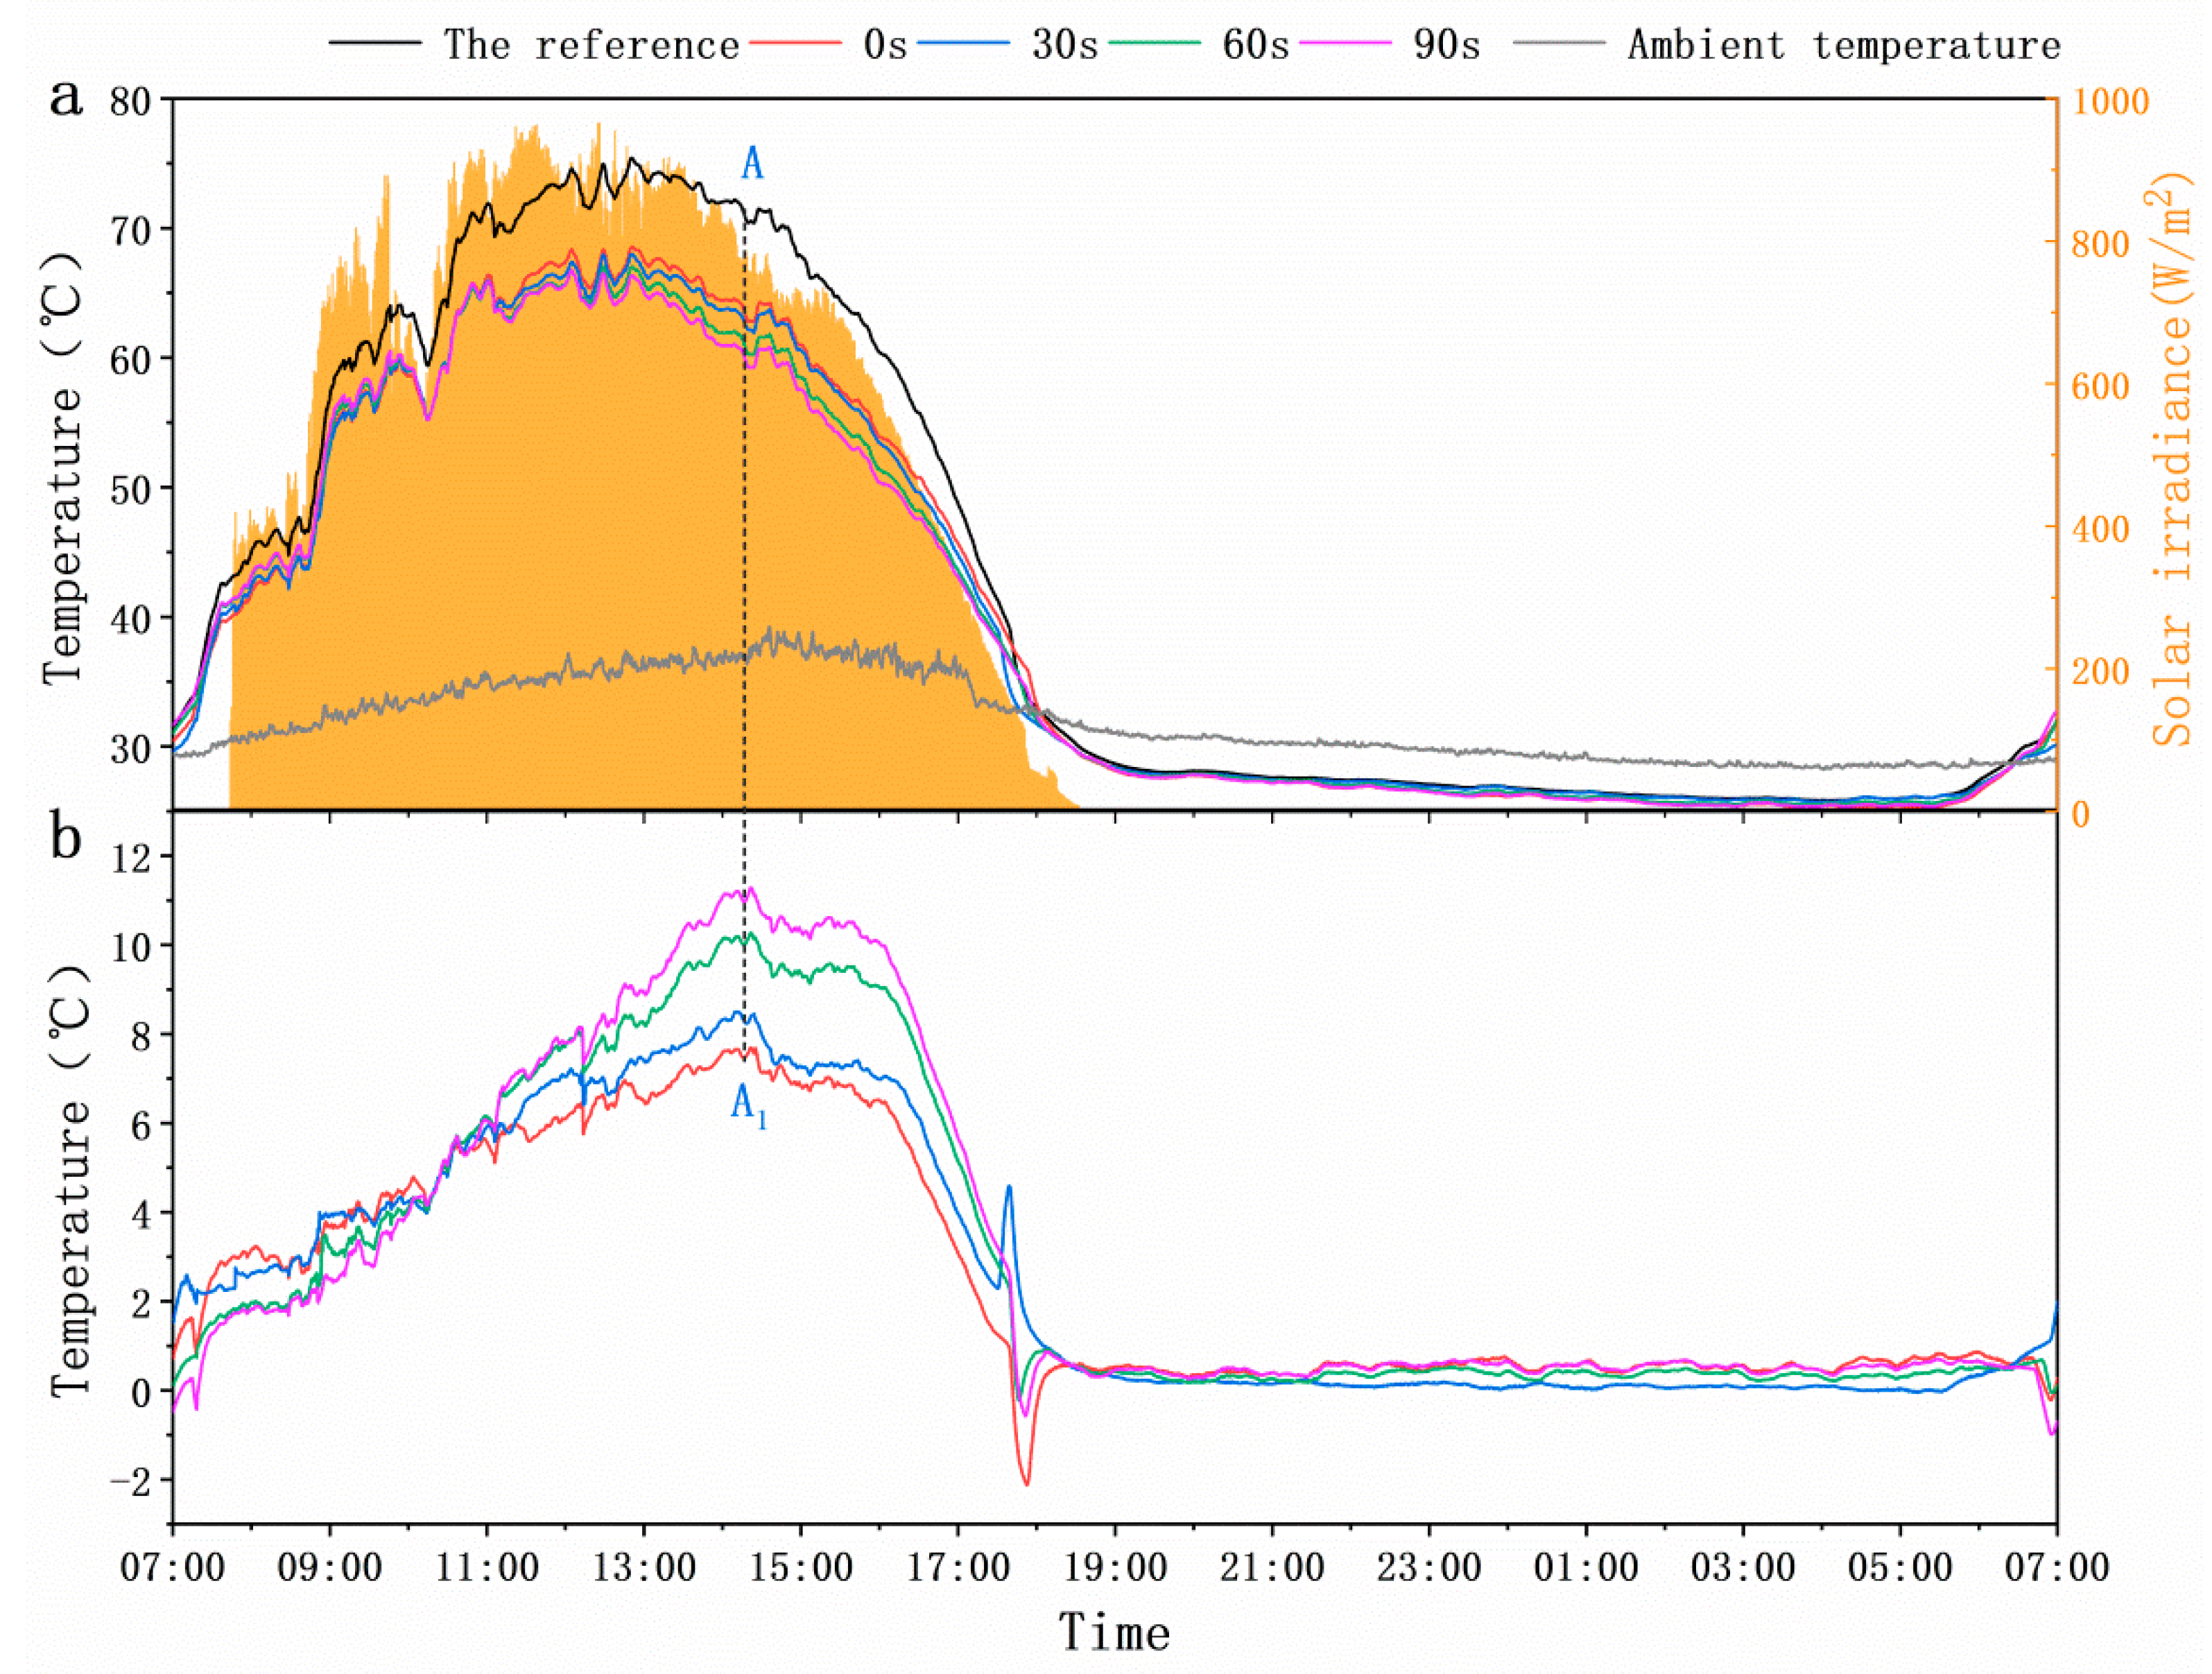
Task: Click the 13:00 tick label
Action: (644, 1567)
